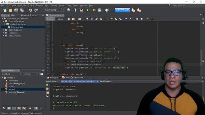Screen dimensions: 205x115
Task: Toggle highlight search in editor toolbar
Action: pos(101,19)
